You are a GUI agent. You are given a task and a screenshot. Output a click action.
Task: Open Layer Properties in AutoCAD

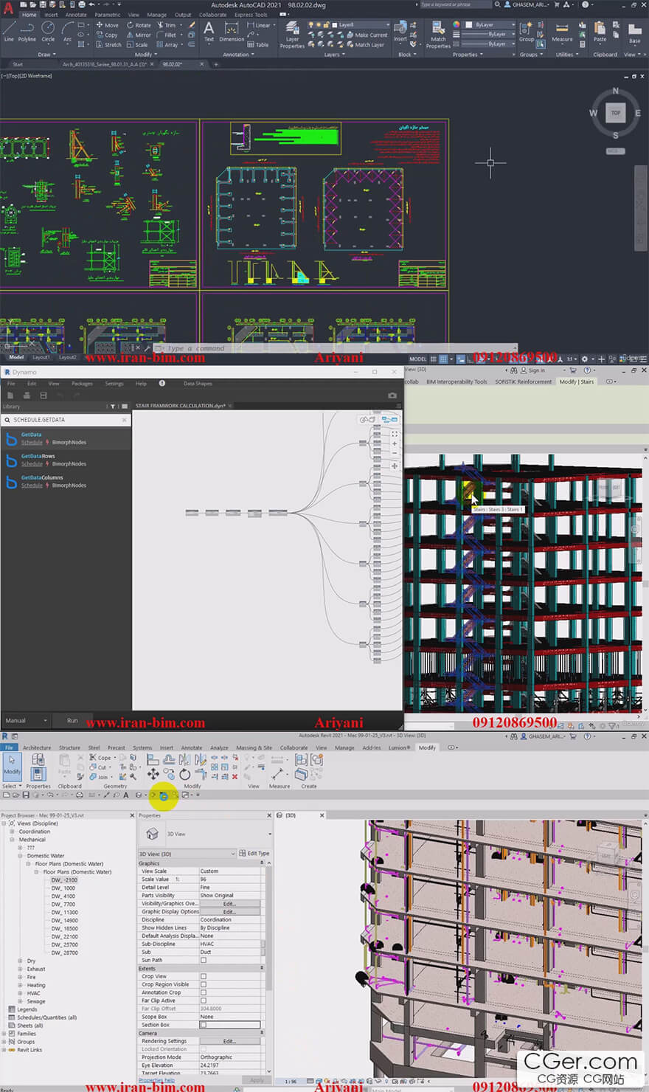pos(292,35)
